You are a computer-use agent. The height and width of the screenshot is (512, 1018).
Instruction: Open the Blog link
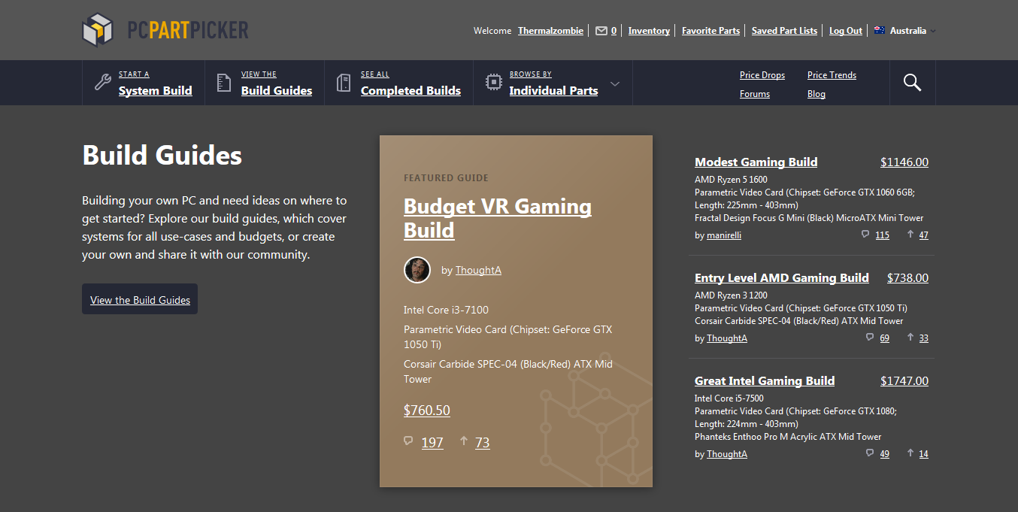pyautogui.click(x=817, y=94)
